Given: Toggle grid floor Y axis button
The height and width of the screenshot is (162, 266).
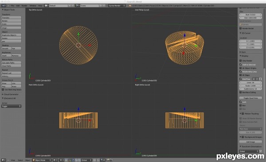Looking at the screenshot, I should (257, 79).
